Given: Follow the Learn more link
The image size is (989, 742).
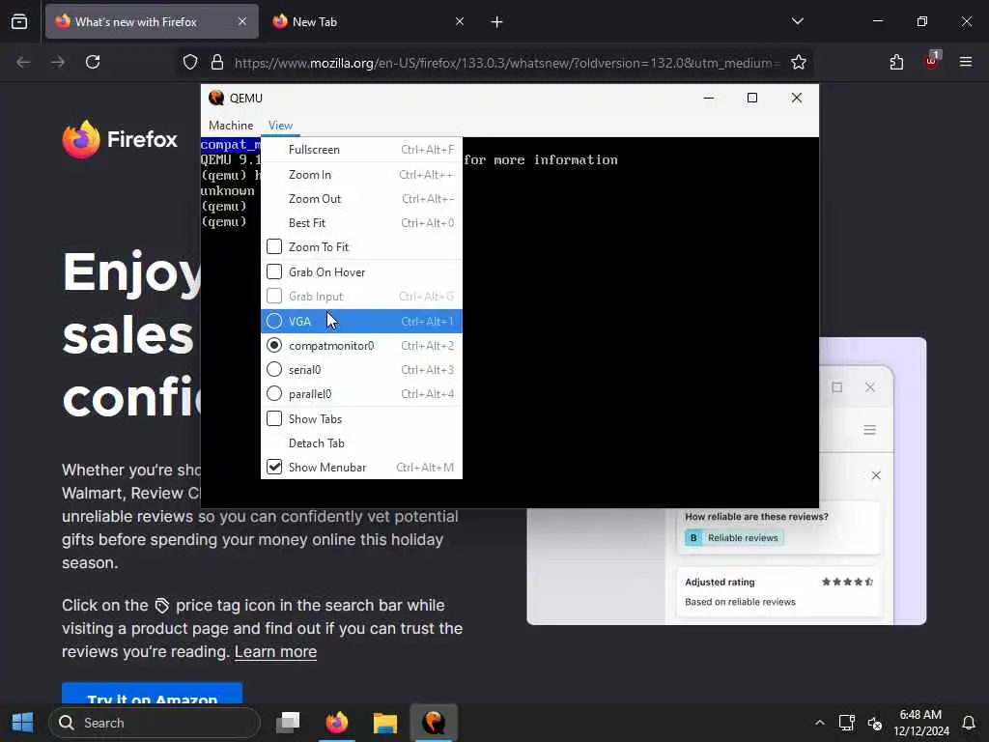Looking at the screenshot, I should pyautogui.click(x=275, y=651).
